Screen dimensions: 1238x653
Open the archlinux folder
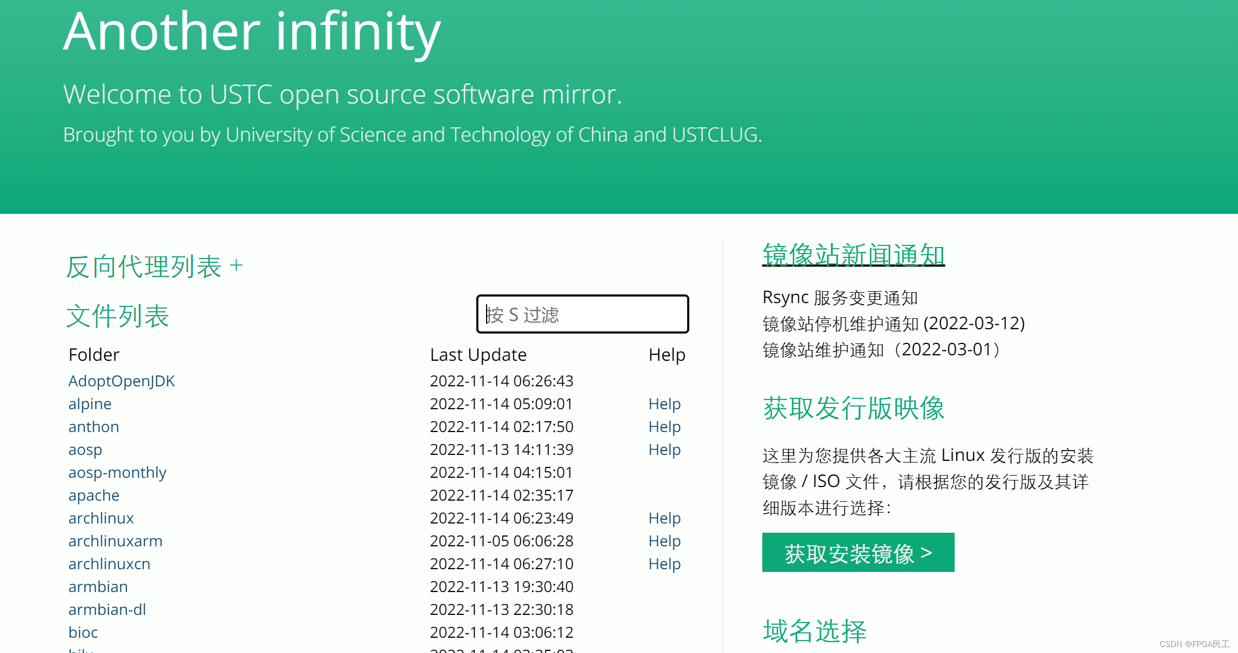point(101,518)
